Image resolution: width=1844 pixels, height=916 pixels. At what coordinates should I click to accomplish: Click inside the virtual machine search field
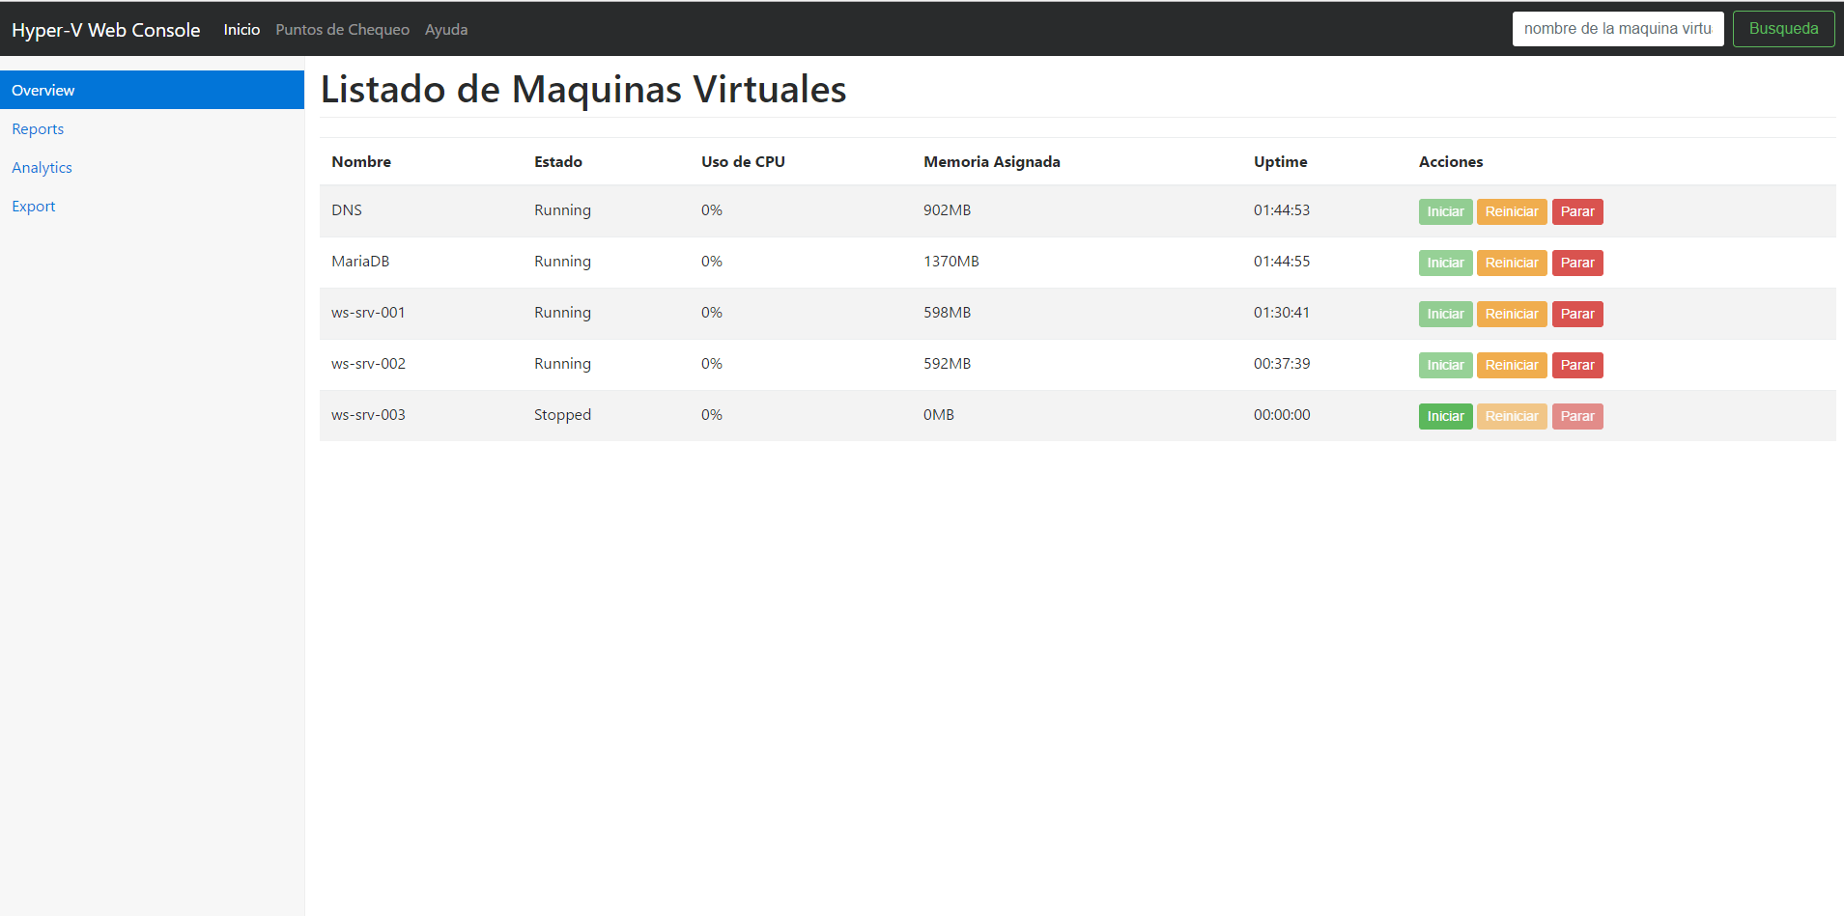[x=1618, y=28]
